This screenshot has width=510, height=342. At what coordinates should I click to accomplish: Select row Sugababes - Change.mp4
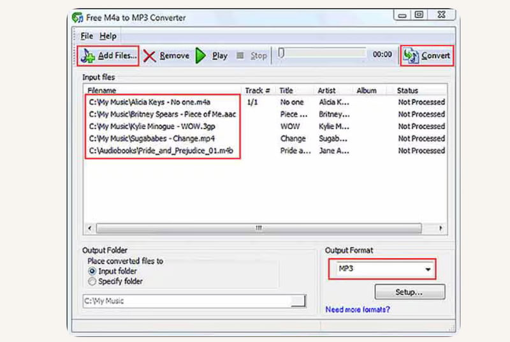click(265, 138)
